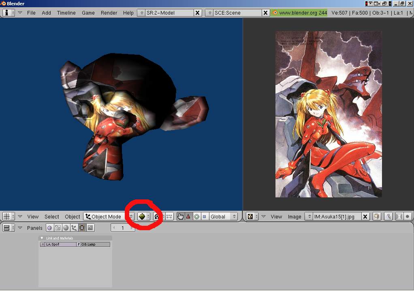Screen dimensions: 414x291
Task: Edit the LA:Spot name field
Action: click(61, 244)
